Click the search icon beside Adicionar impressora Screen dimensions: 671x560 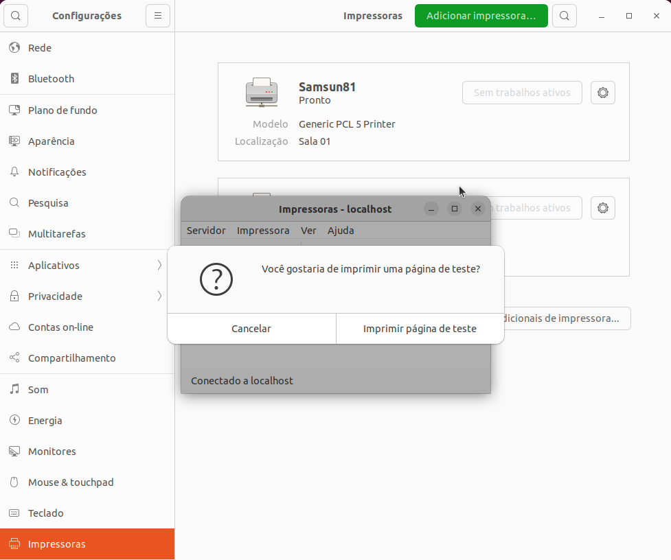565,16
